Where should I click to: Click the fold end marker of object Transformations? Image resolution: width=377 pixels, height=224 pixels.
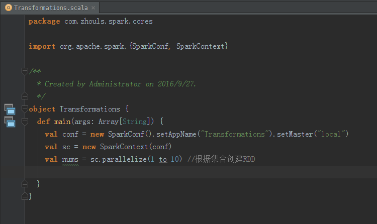(25, 196)
